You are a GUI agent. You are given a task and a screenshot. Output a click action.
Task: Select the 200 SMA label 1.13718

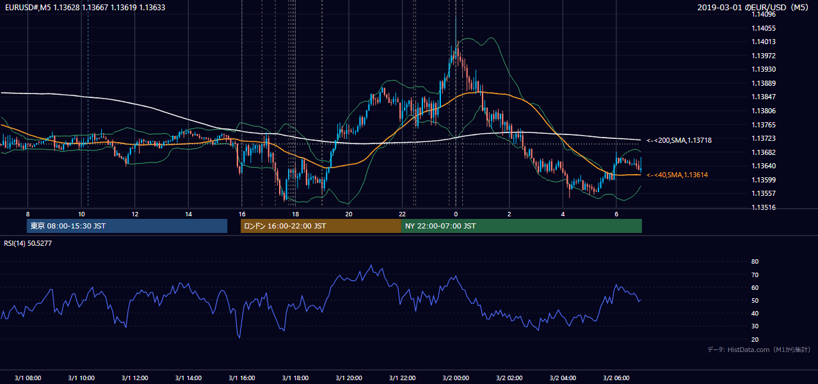(x=678, y=140)
